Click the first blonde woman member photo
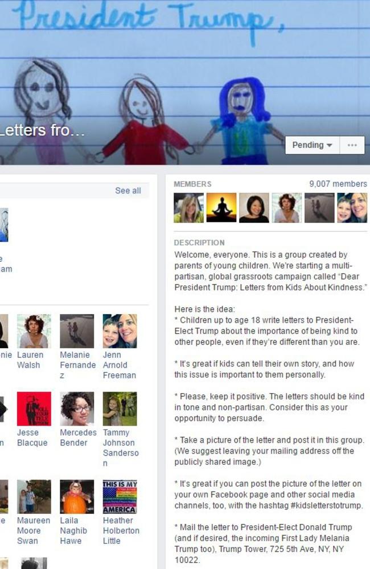The image size is (370, 569). (x=189, y=208)
